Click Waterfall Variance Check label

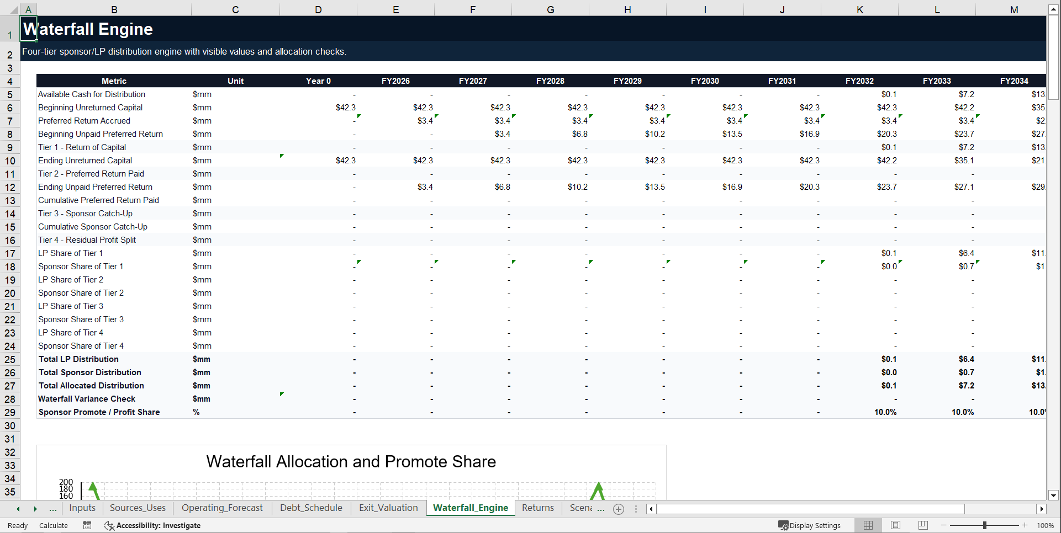(x=87, y=399)
